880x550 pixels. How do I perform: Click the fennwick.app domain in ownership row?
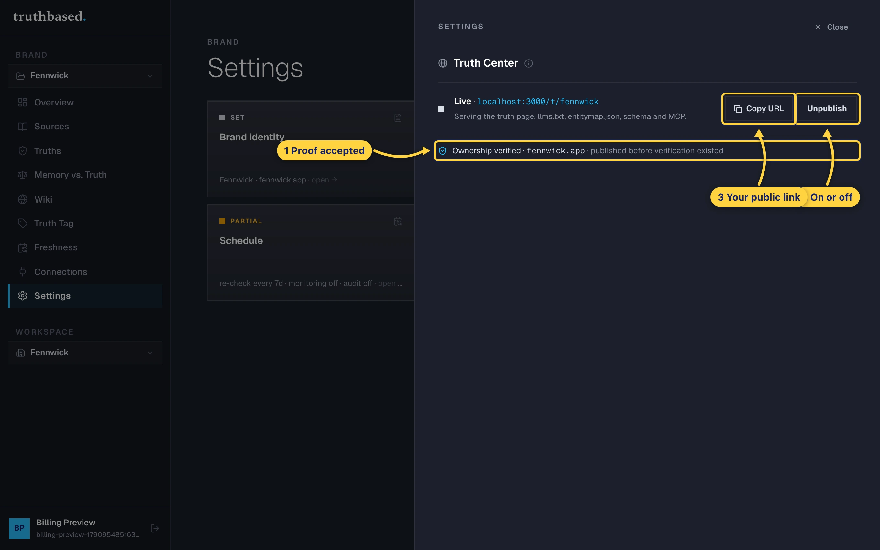[555, 150]
